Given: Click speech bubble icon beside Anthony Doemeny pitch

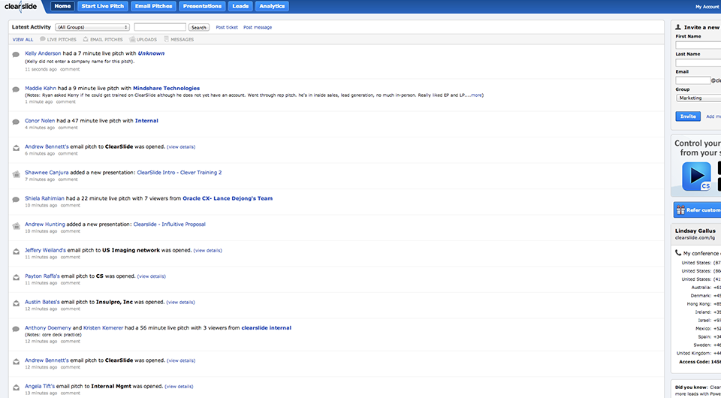Looking at the screenshot, I should 16,329.
